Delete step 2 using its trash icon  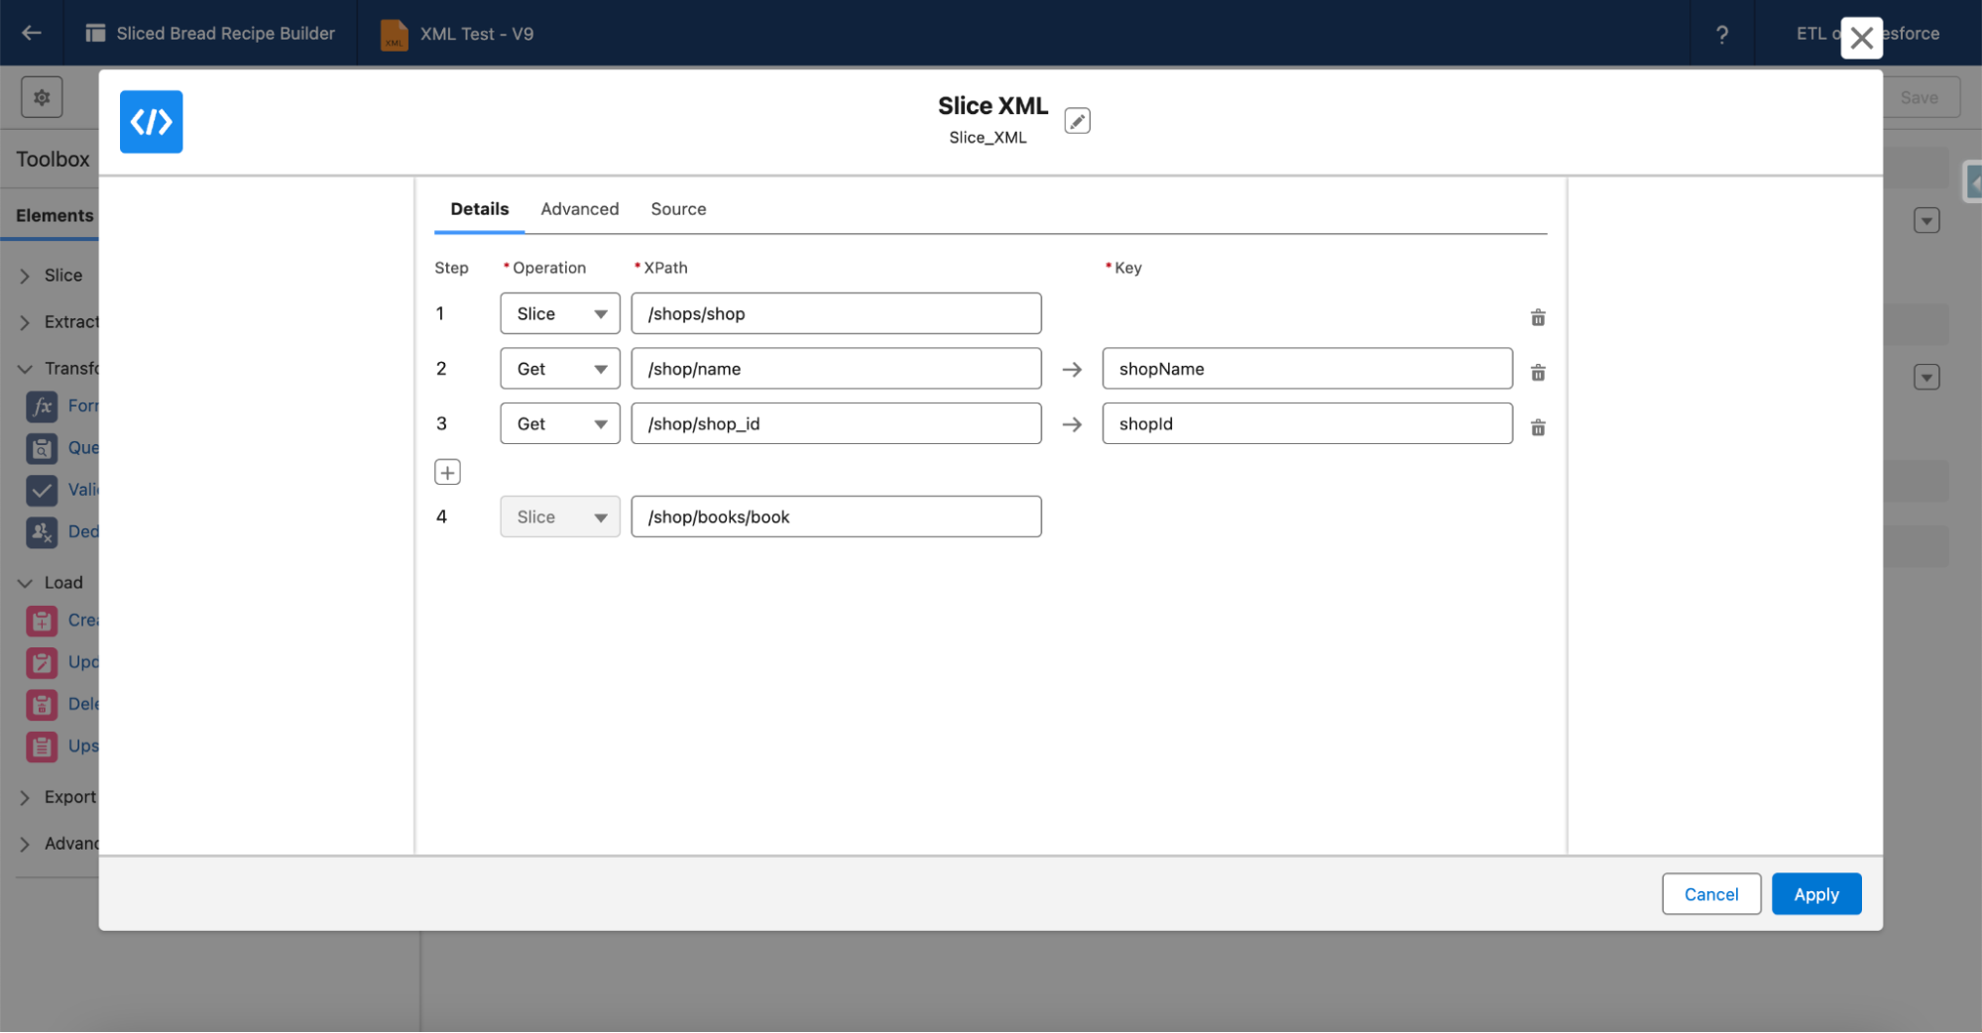[1538, 372]
